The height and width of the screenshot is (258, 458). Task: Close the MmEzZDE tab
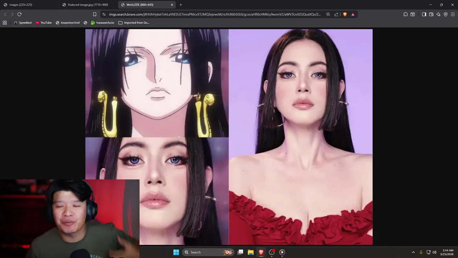tap(172, 5)
